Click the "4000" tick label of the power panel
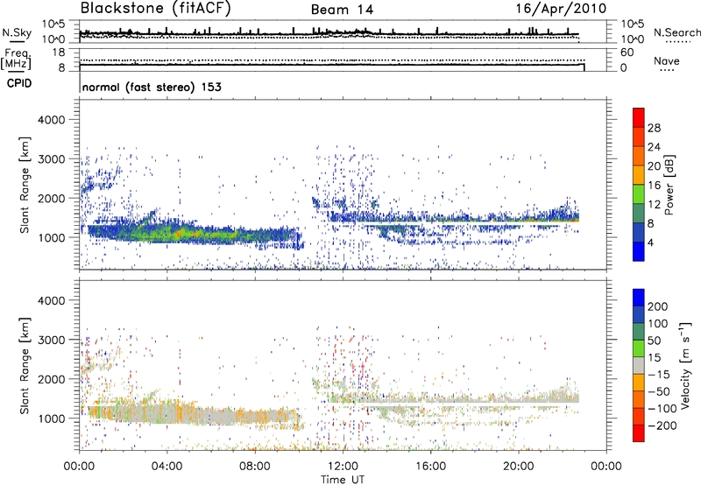The width and height of the screenshot is (701, 485). click(x=51, y=120)
